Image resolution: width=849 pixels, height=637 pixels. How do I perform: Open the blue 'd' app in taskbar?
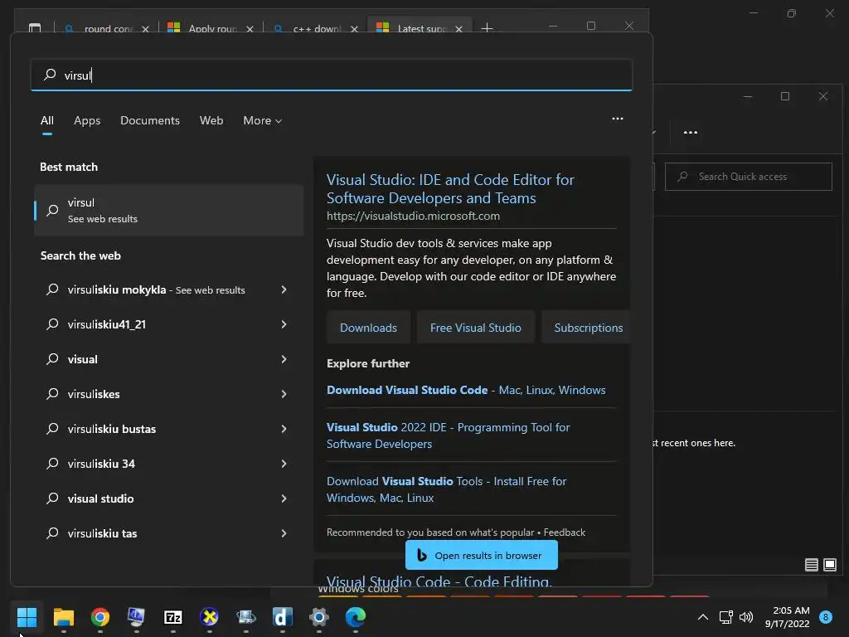pos(282,617)
